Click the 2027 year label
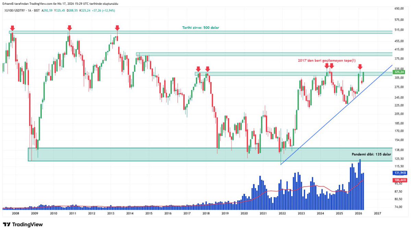The width and height of the screenshot is (411, 232). pos(378,213)
